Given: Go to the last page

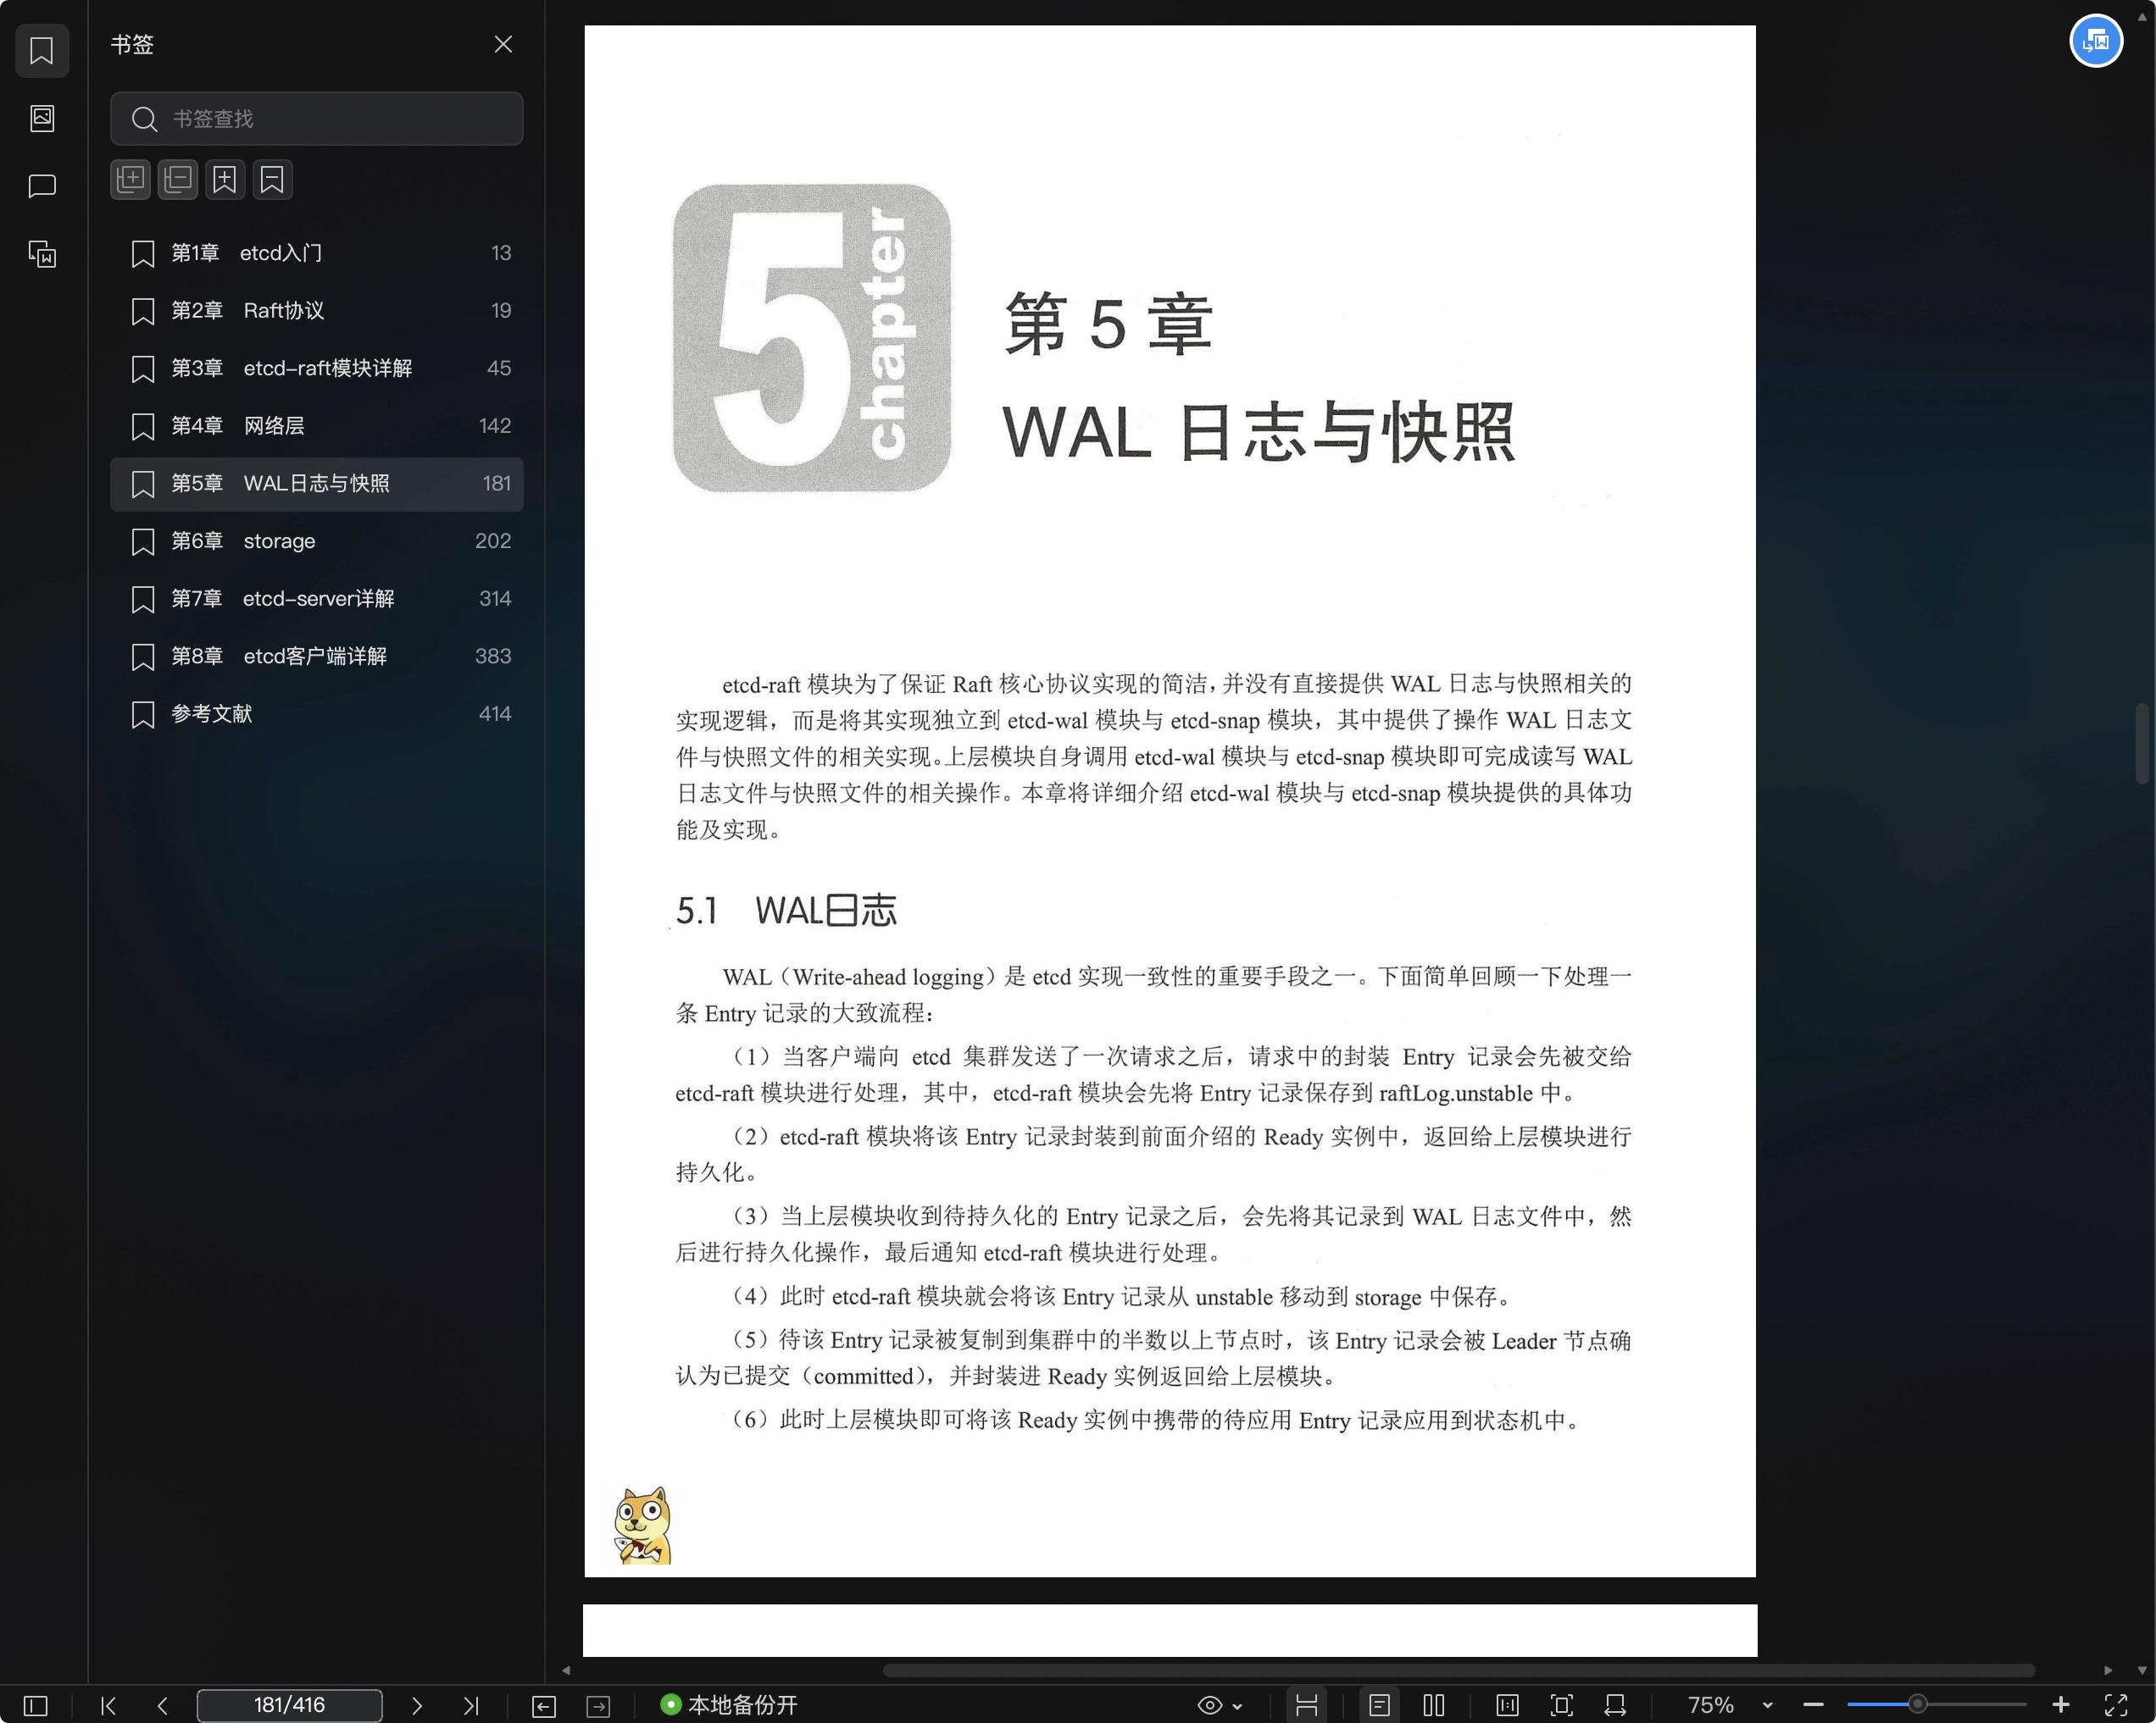Looking at the screenshot, I should (471, 1705).
